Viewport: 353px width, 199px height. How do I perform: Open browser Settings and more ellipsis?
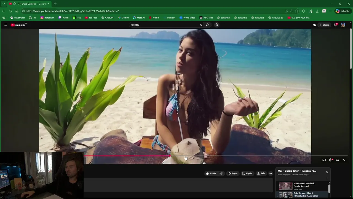coord(330,11)
